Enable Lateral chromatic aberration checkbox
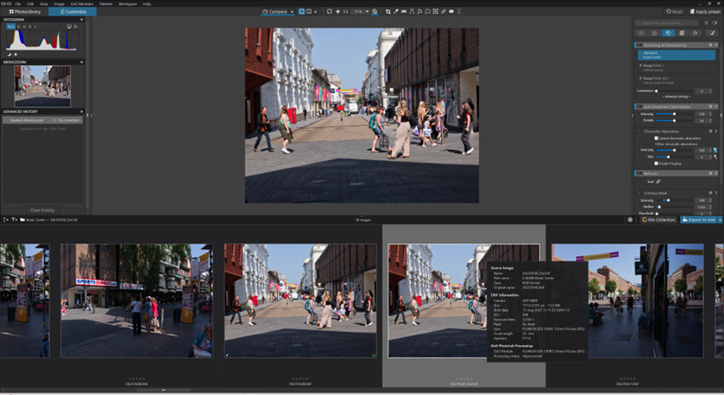This screenshot has width=724, height=395. [x=656, y=138]
